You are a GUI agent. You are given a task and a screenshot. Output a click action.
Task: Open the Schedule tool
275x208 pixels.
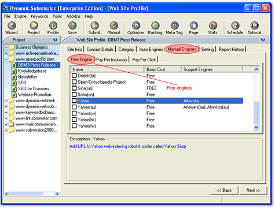coord(235,28)
